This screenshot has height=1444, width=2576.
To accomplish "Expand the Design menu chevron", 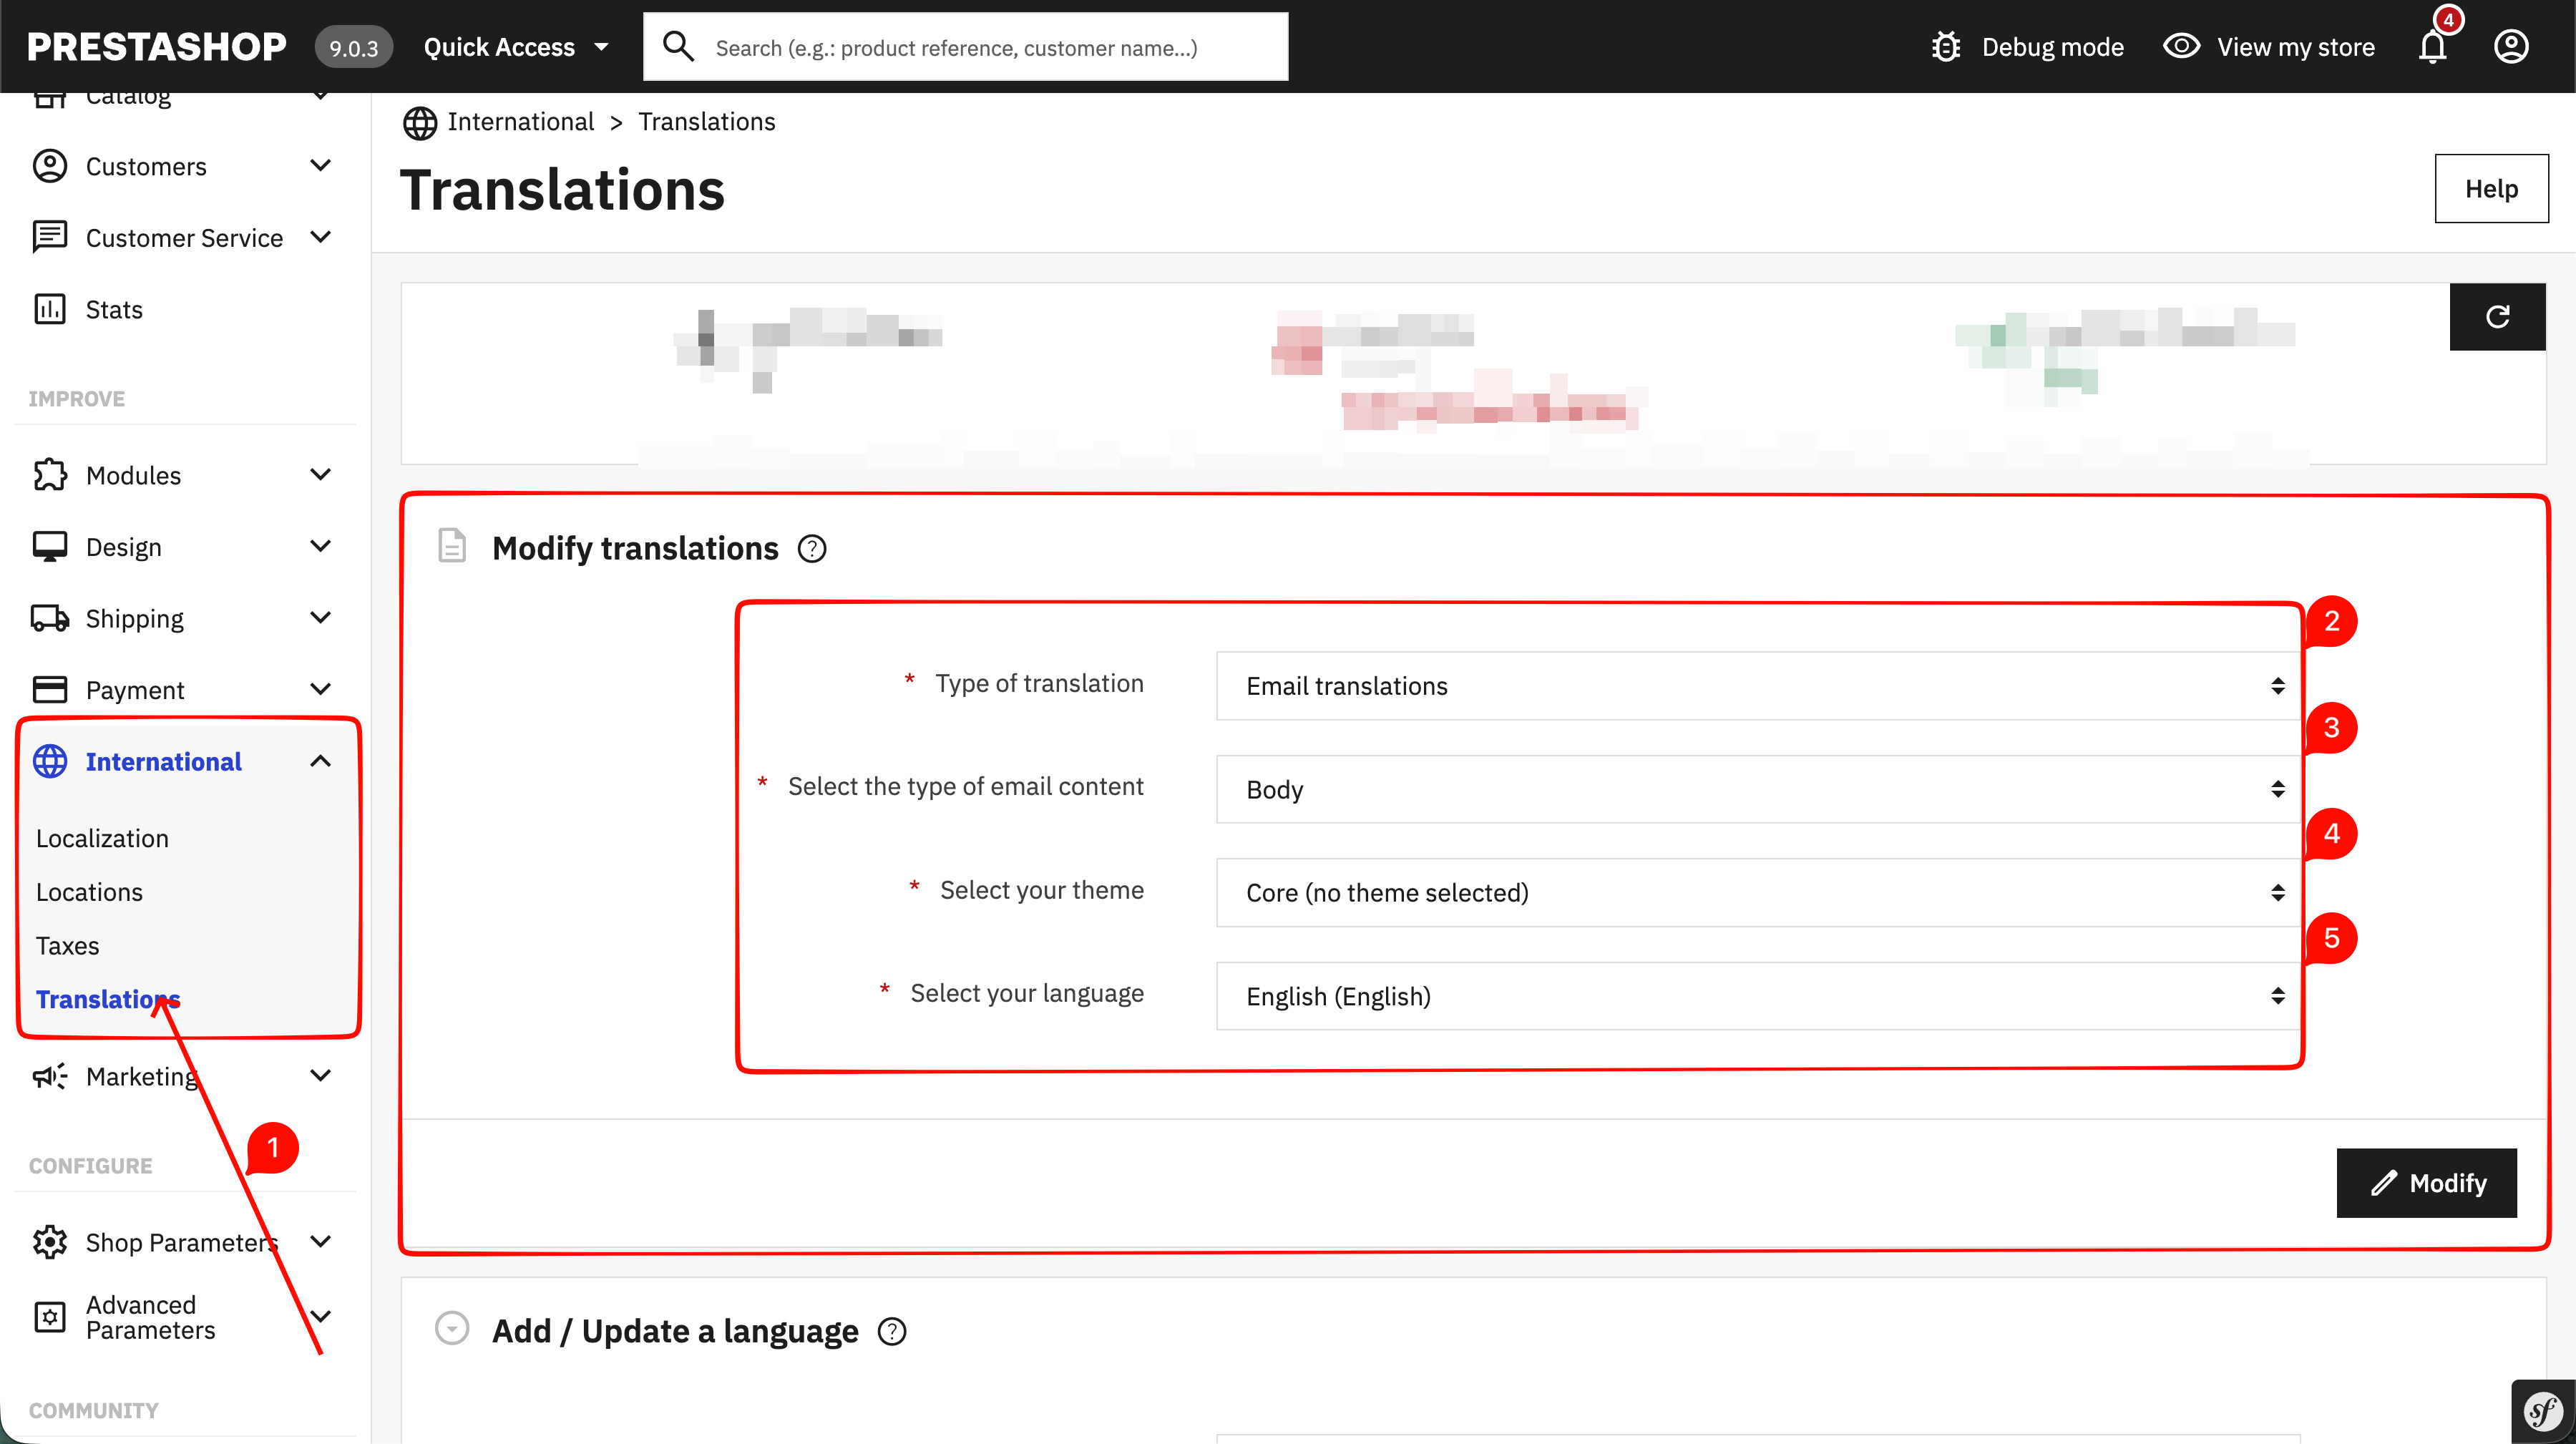I will (x=320, y=546).
